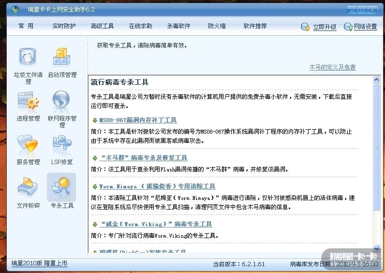Viewport: 385px width, 273px height.
Task: Open 瑞星2010版 隆重上市 status bar link
Action: pos(39,263)
